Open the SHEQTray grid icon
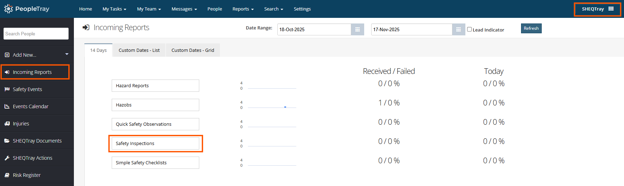 point(611,9)
